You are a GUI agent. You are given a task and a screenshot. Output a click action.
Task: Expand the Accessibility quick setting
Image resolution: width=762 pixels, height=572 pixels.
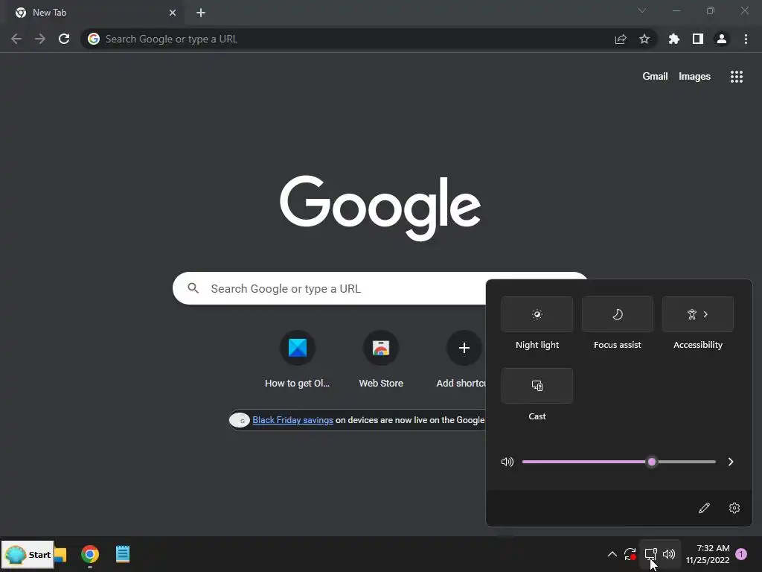click(x=698, y=314)
